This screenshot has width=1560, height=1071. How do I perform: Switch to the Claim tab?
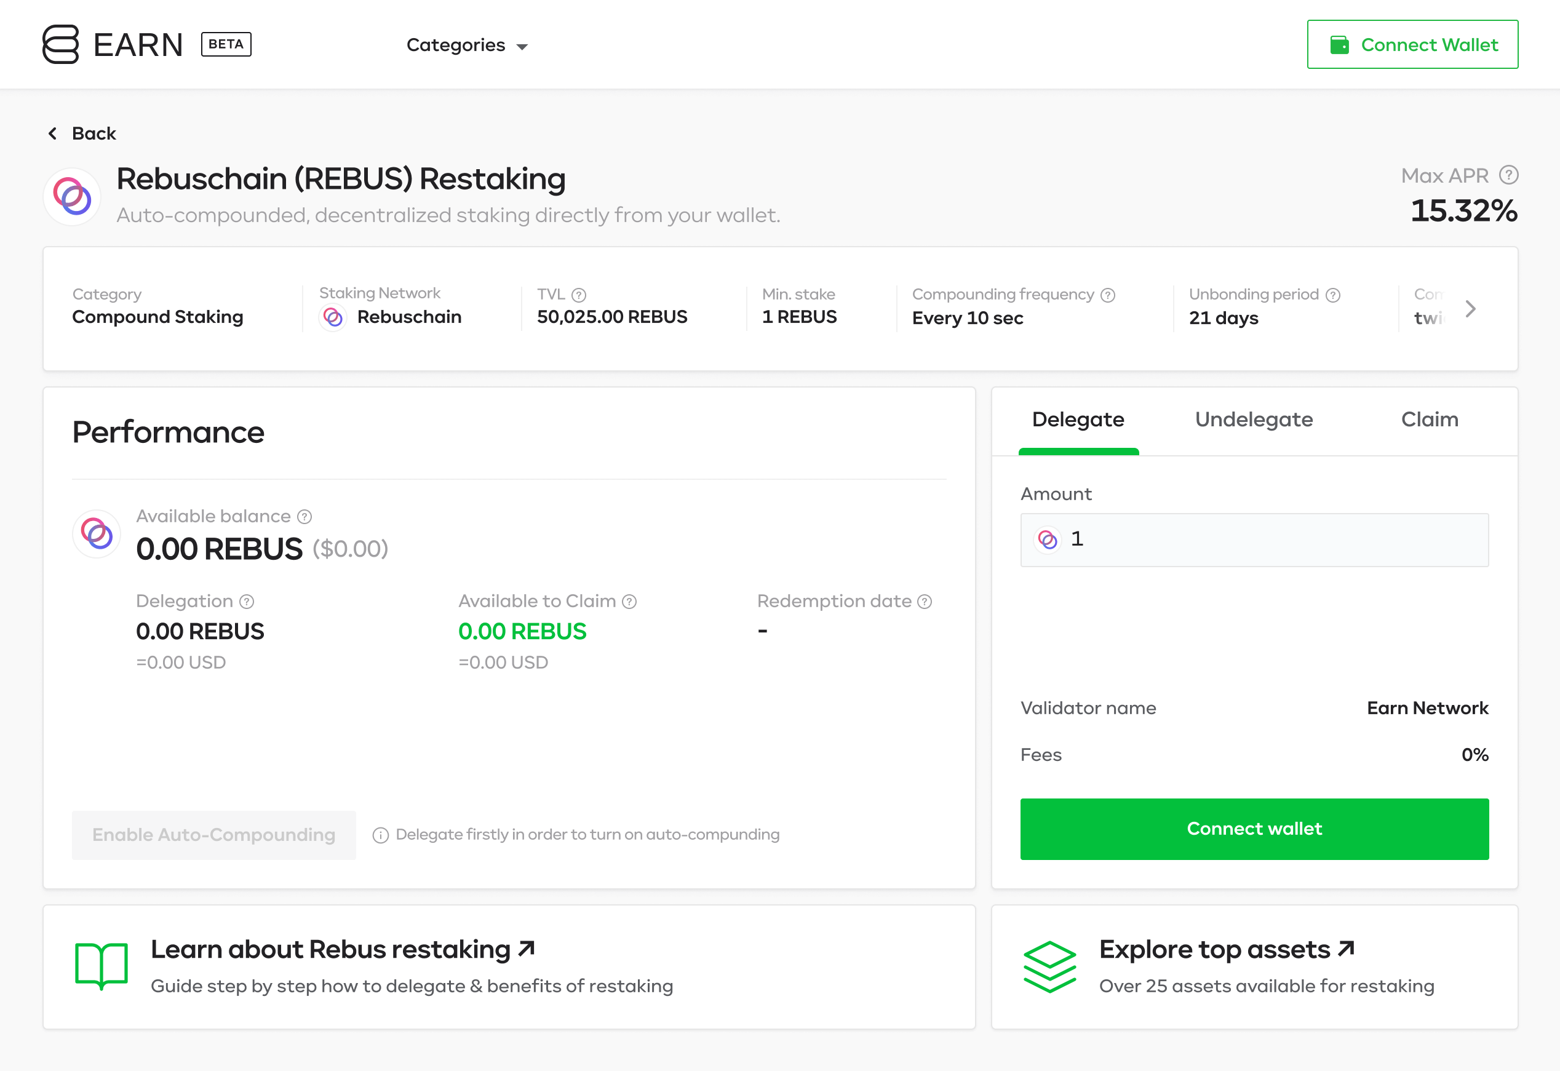[x=1429, y=420]
